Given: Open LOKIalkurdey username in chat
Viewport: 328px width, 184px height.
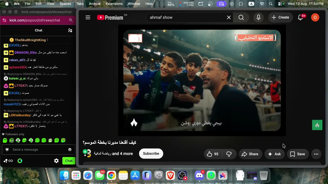Looking at the screenshot, I should (x=20, y=115).
